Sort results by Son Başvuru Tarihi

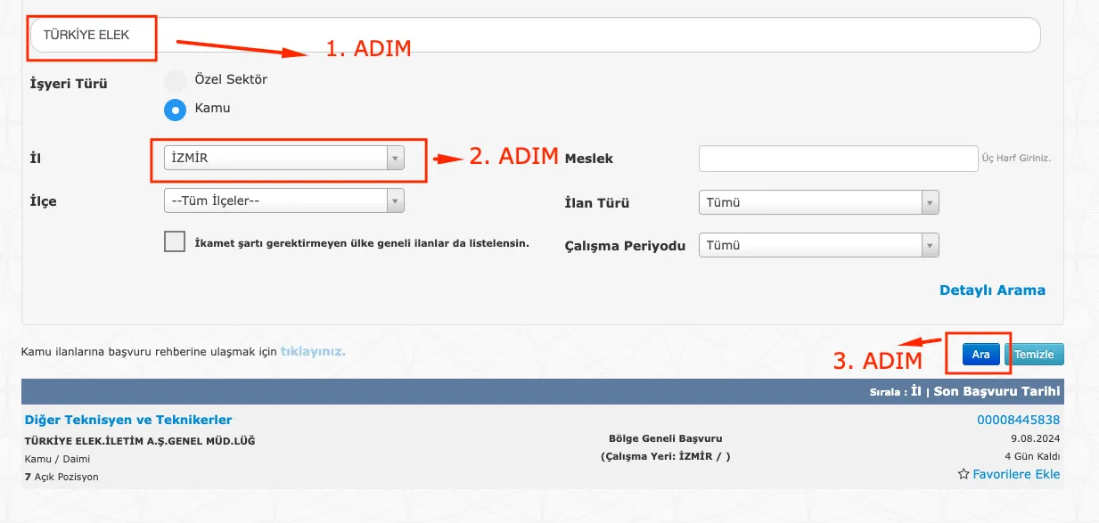point(997,391)
